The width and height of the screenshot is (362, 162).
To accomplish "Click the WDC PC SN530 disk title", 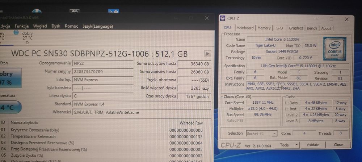I will coord(100,54).
